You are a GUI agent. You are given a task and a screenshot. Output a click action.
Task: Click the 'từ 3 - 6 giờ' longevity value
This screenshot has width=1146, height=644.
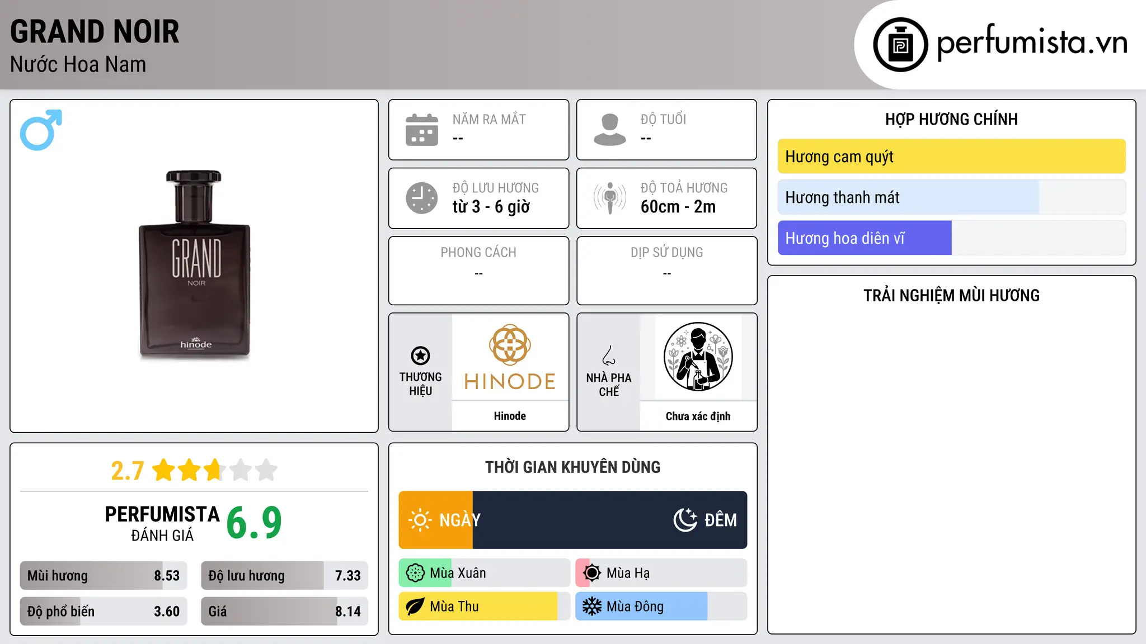click(x=491, y=207)
